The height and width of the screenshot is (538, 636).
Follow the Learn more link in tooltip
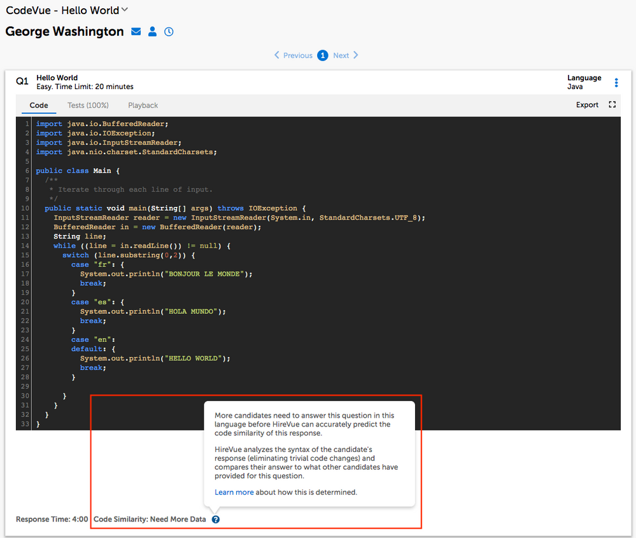point(234,492)
